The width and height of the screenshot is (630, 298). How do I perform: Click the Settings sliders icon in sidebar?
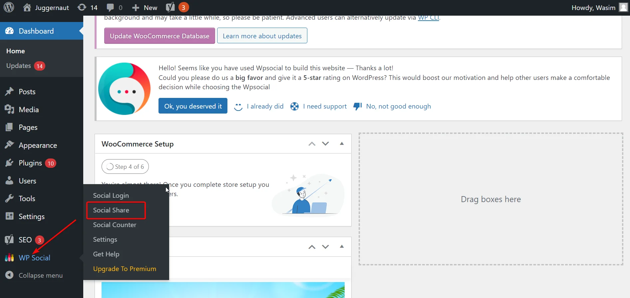pos(9,216)
